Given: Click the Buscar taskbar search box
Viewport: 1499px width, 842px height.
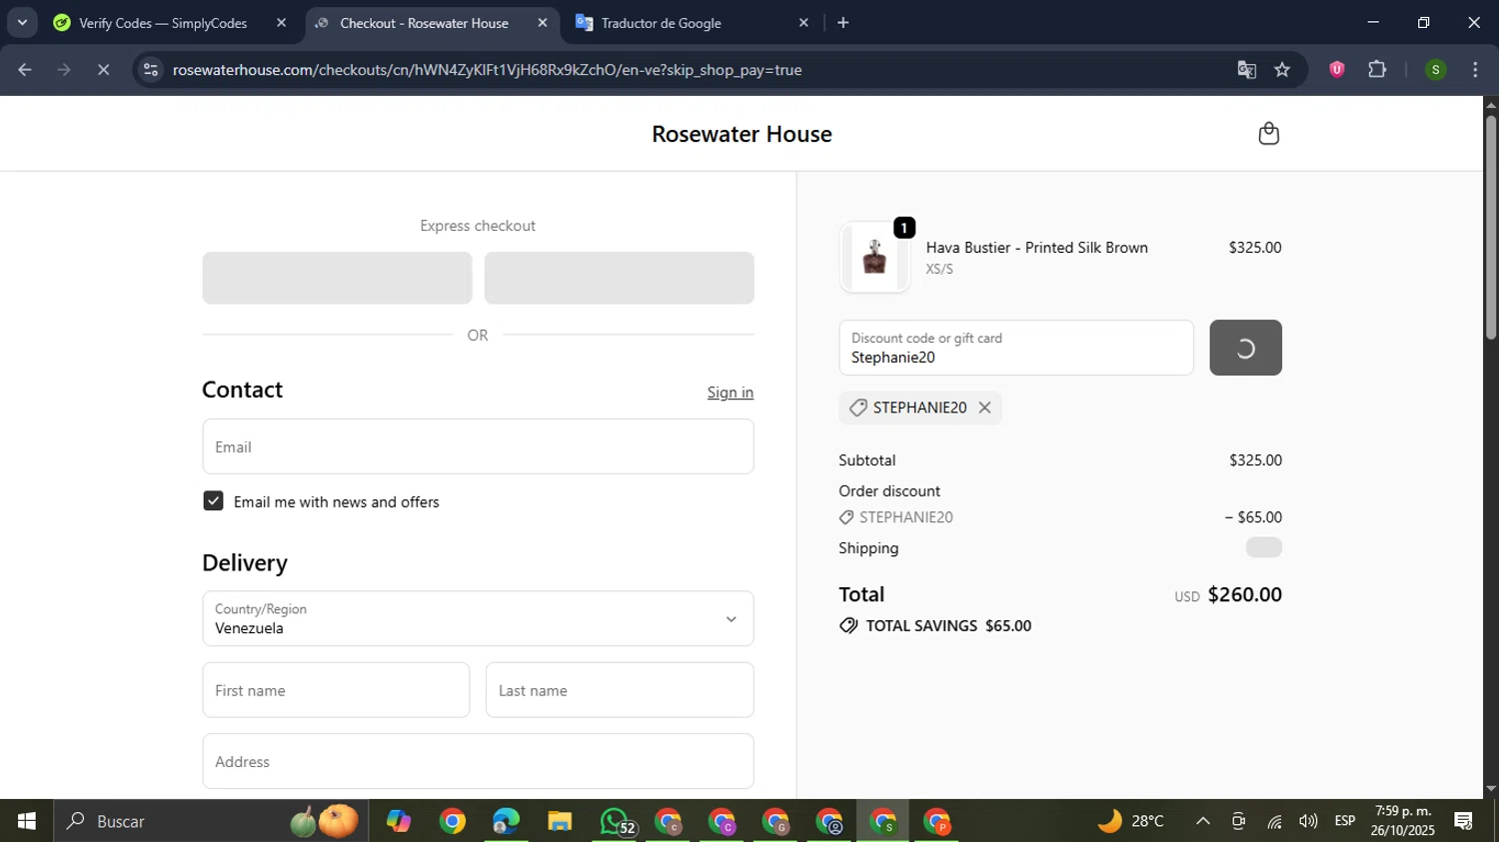Looking at the screenshot, I should tap(210, 821).
